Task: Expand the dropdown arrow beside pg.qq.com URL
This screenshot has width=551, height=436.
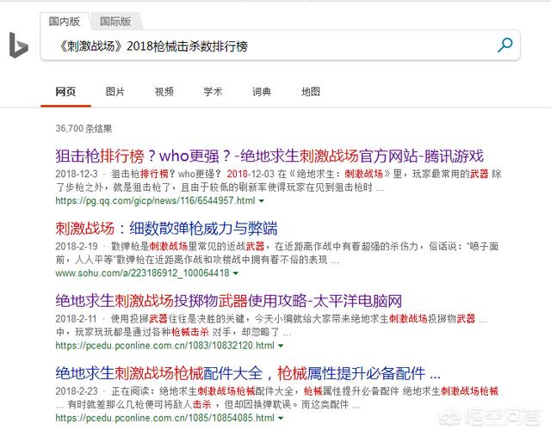Action: [262, 201]
